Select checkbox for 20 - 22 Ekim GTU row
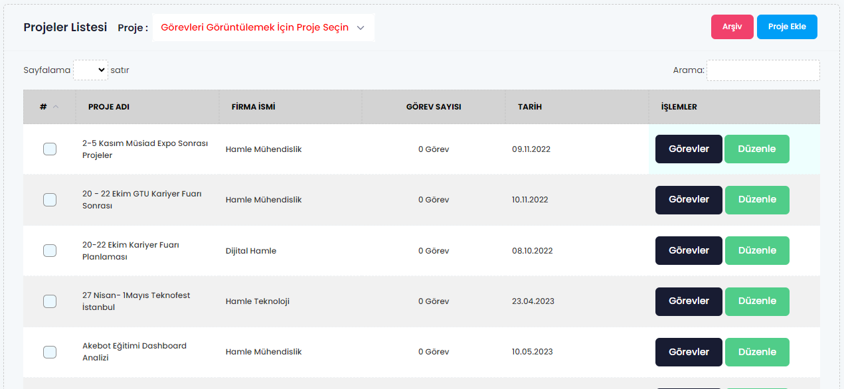Screen dimensions: 844x389 [x=50, y=200]
